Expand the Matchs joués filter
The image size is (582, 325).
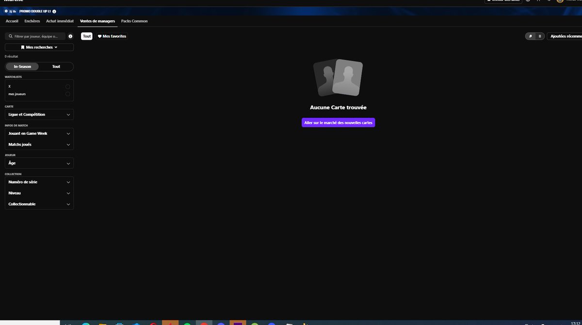click(x=39, y=145)
